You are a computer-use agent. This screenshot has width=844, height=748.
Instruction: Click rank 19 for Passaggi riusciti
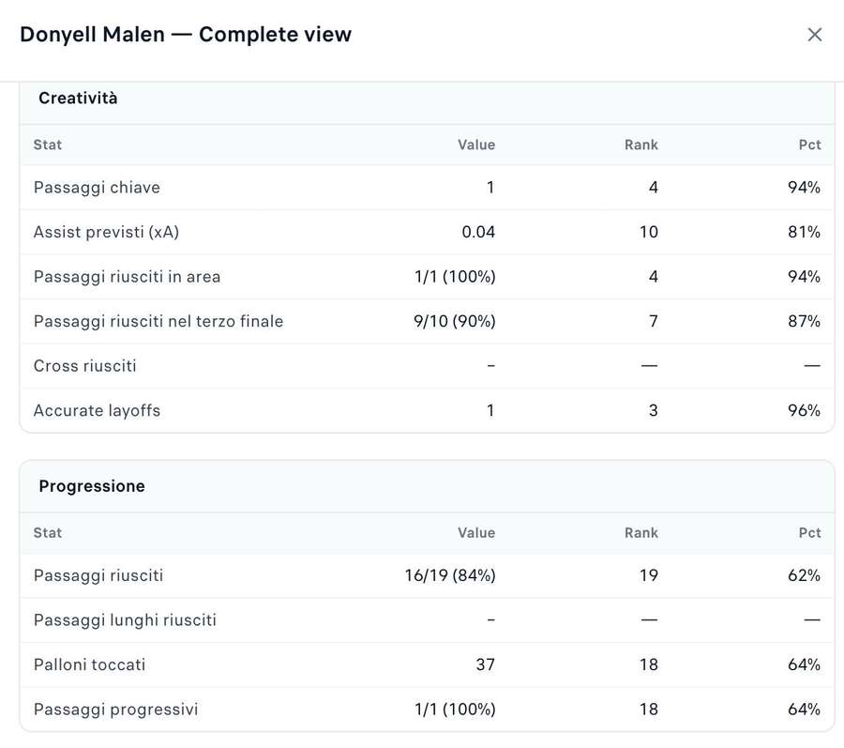[649, 575]
